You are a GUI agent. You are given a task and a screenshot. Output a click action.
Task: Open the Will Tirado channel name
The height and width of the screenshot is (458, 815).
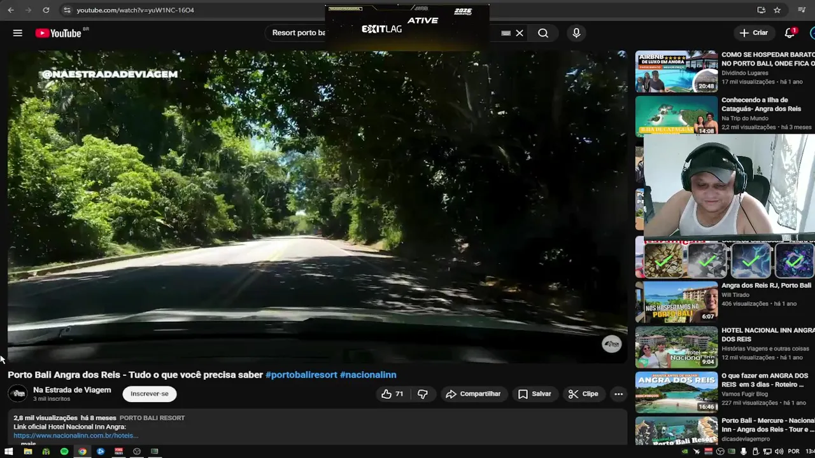735,295
